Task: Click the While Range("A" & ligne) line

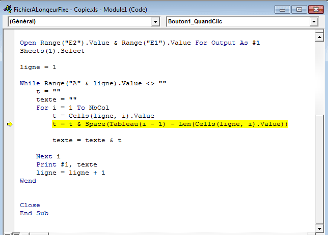Action: tap(93, 83)
